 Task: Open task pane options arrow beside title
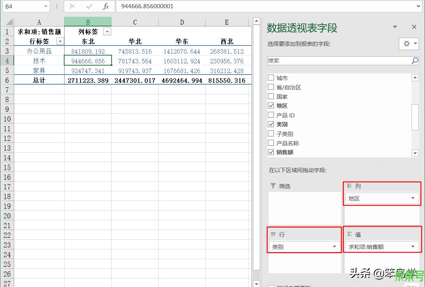(395, 27)
